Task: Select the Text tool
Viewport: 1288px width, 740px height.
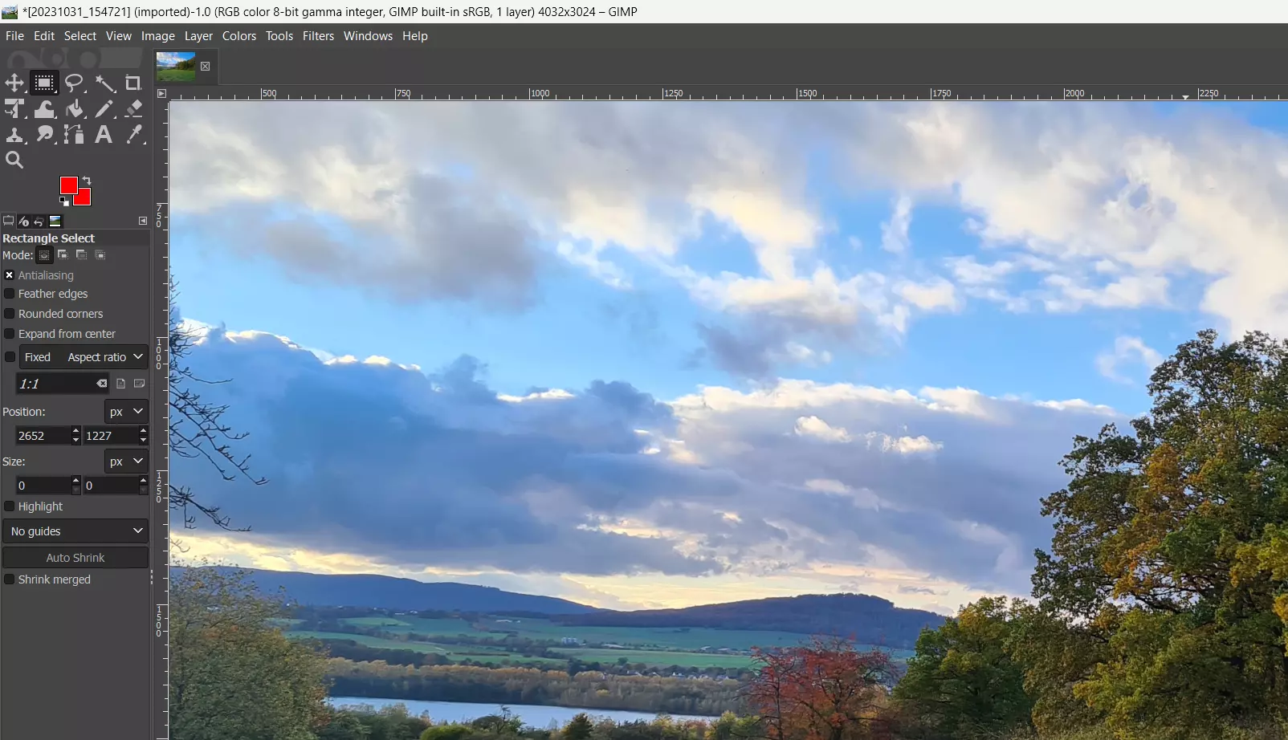Action: click(x=103, y=134)
